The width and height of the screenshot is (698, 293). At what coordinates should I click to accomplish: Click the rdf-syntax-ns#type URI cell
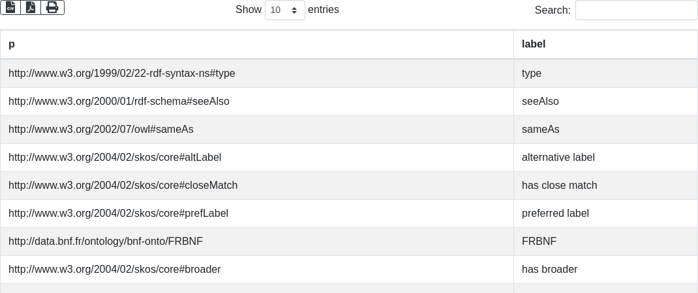pyautogui.click(x=122, y=74)
